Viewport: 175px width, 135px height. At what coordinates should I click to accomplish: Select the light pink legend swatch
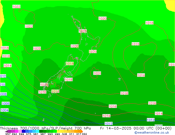coord(20,131)
